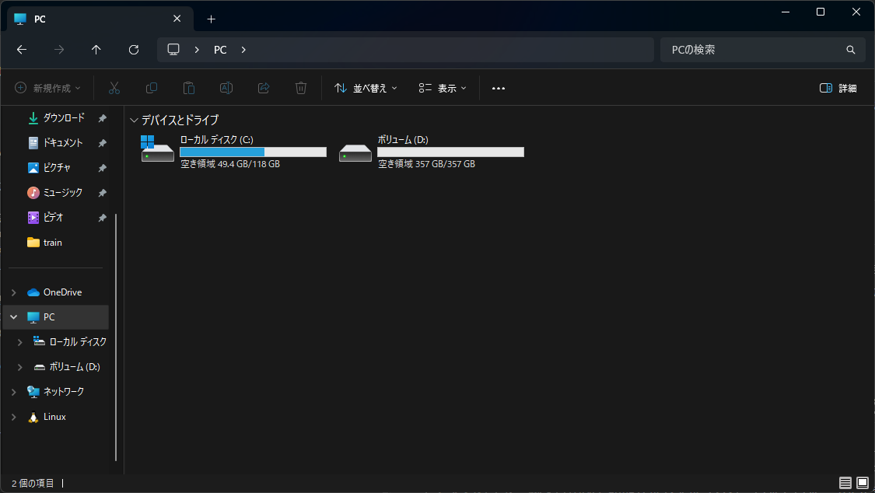This screenshot has height=493, width=875.
Task: Expand the ネットワーク tree node
Action: pyautogui.click(x=14, y=392)
